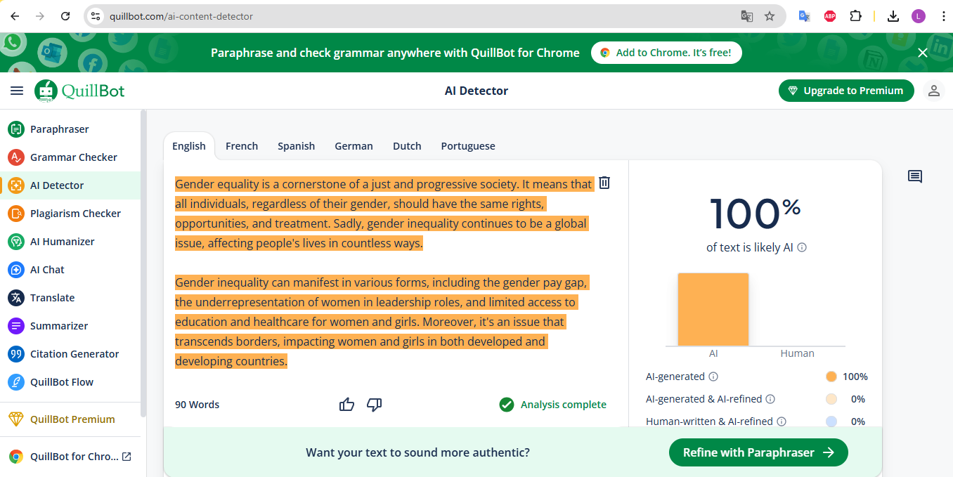Click the blue Human-written & AI-refined swatch
The width and height of the screenshot is (953, 477).
click(831, 422)
